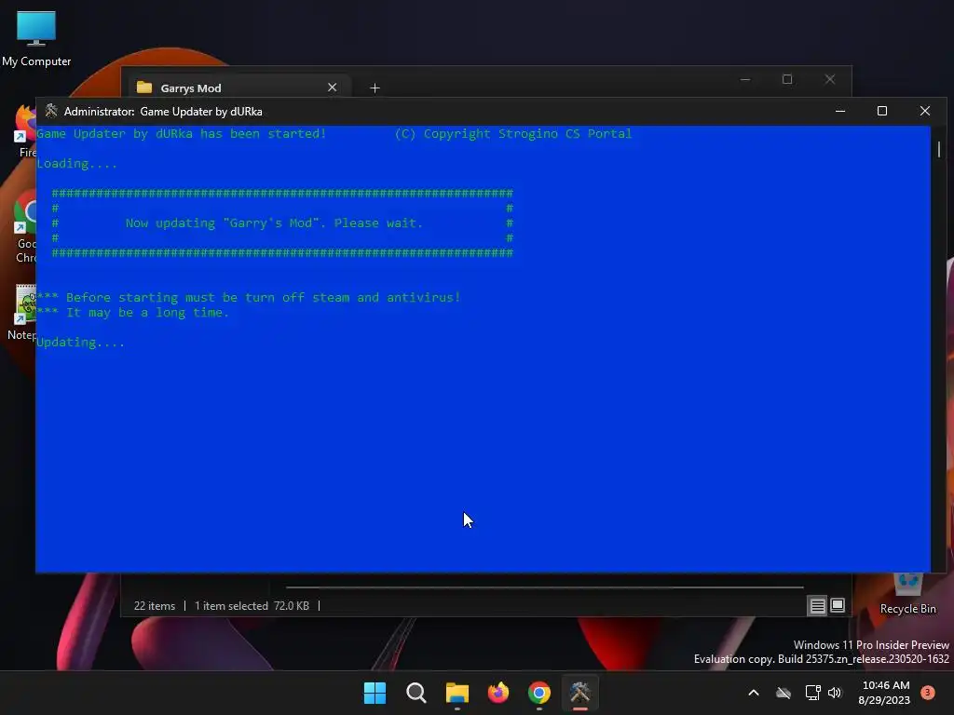Launch Firefox from the taskbar
Screen dimensions: 954x715
click(x=498, y=693)
